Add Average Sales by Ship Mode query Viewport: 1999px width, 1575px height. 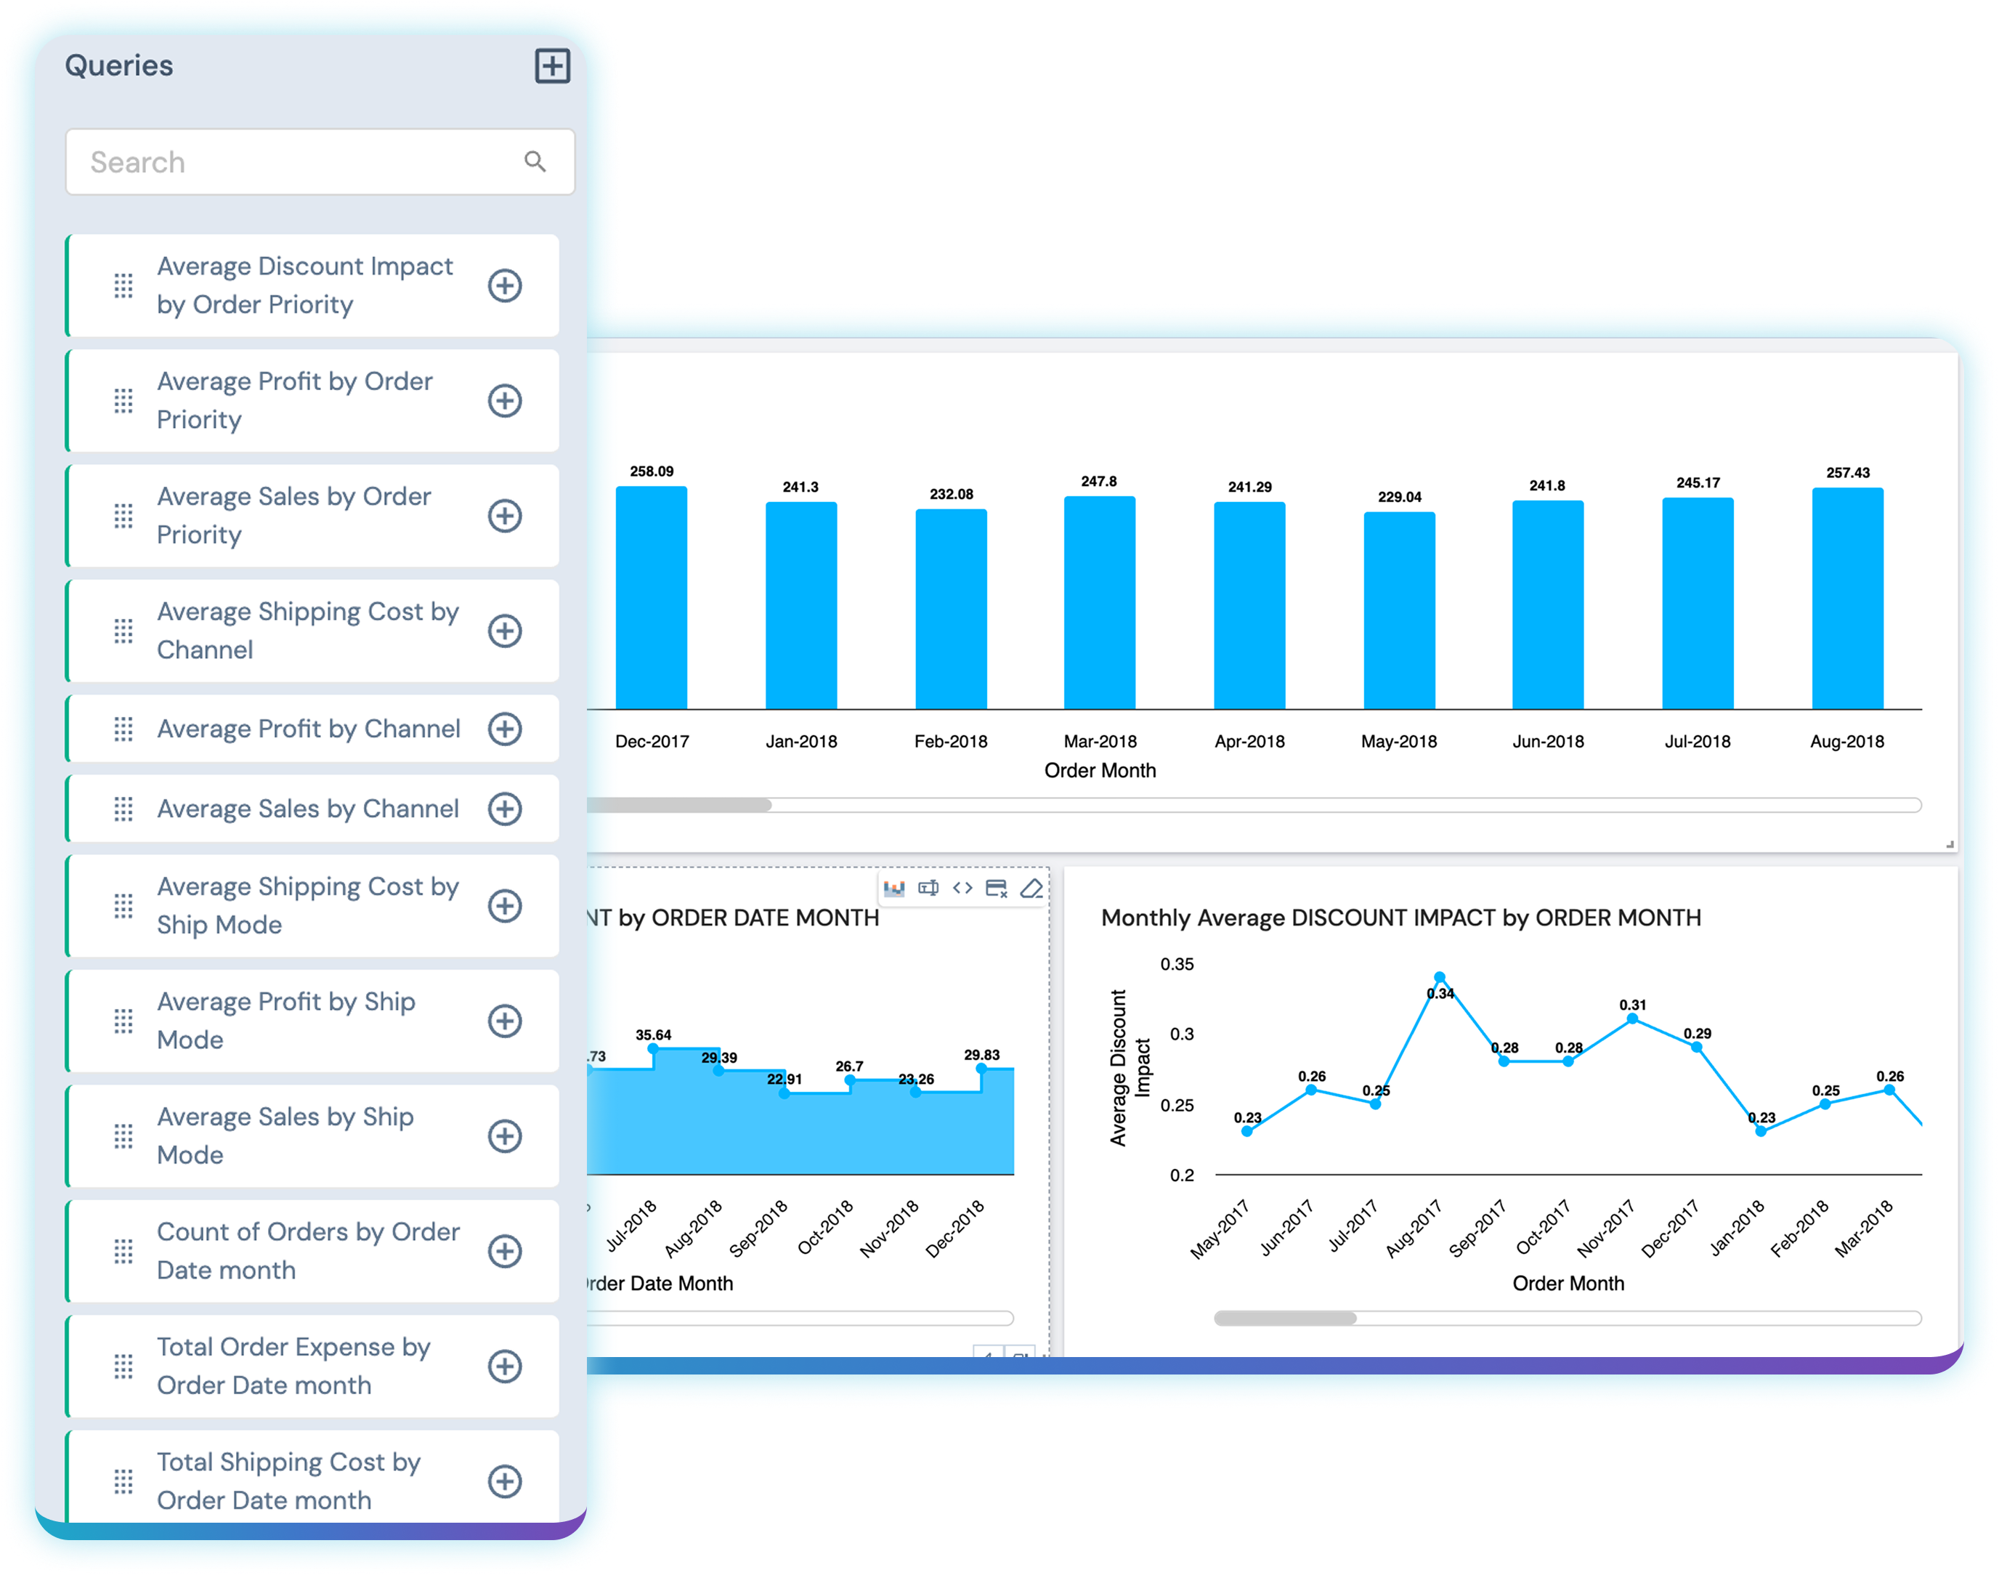point(504,1136)
